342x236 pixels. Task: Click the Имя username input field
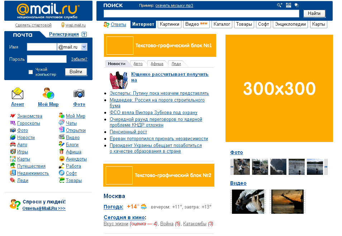pos(42,47)
